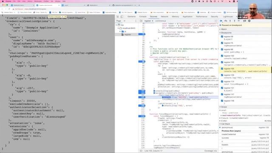Click the Step into function icon
Screen dimensions: 272x153
[x=230, y=21]
